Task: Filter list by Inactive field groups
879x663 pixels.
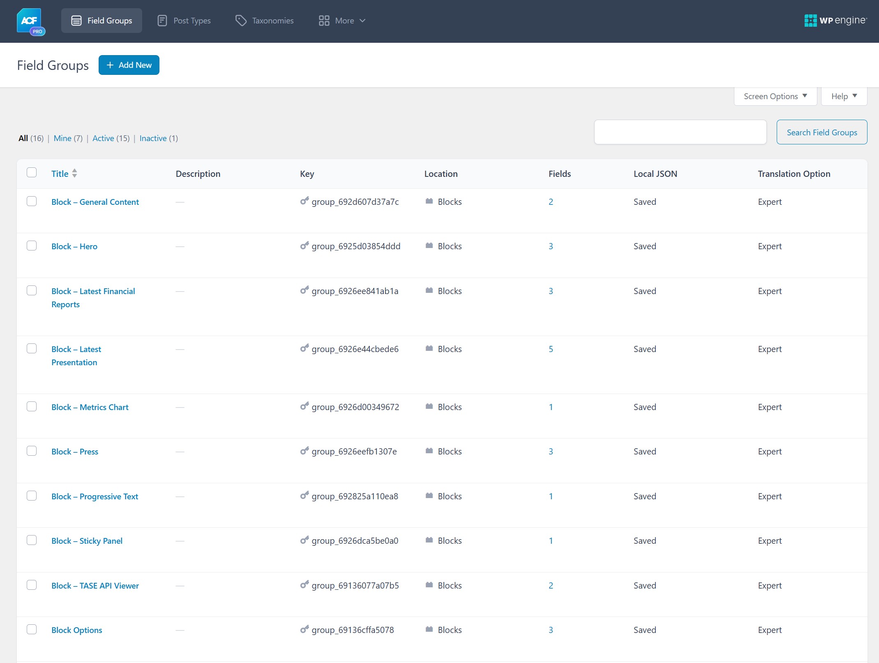Action: coord(153,138)
